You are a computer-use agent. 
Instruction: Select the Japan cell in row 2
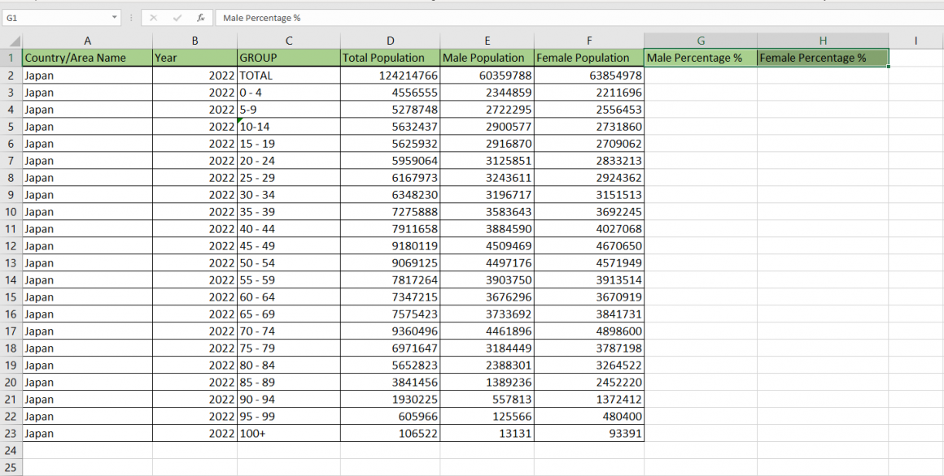87,75
